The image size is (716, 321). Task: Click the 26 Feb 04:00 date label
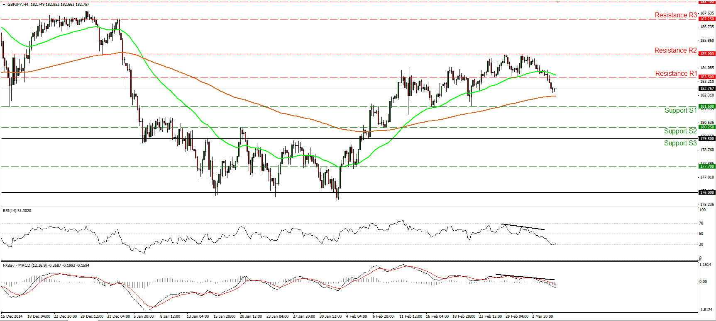(517, 316)
